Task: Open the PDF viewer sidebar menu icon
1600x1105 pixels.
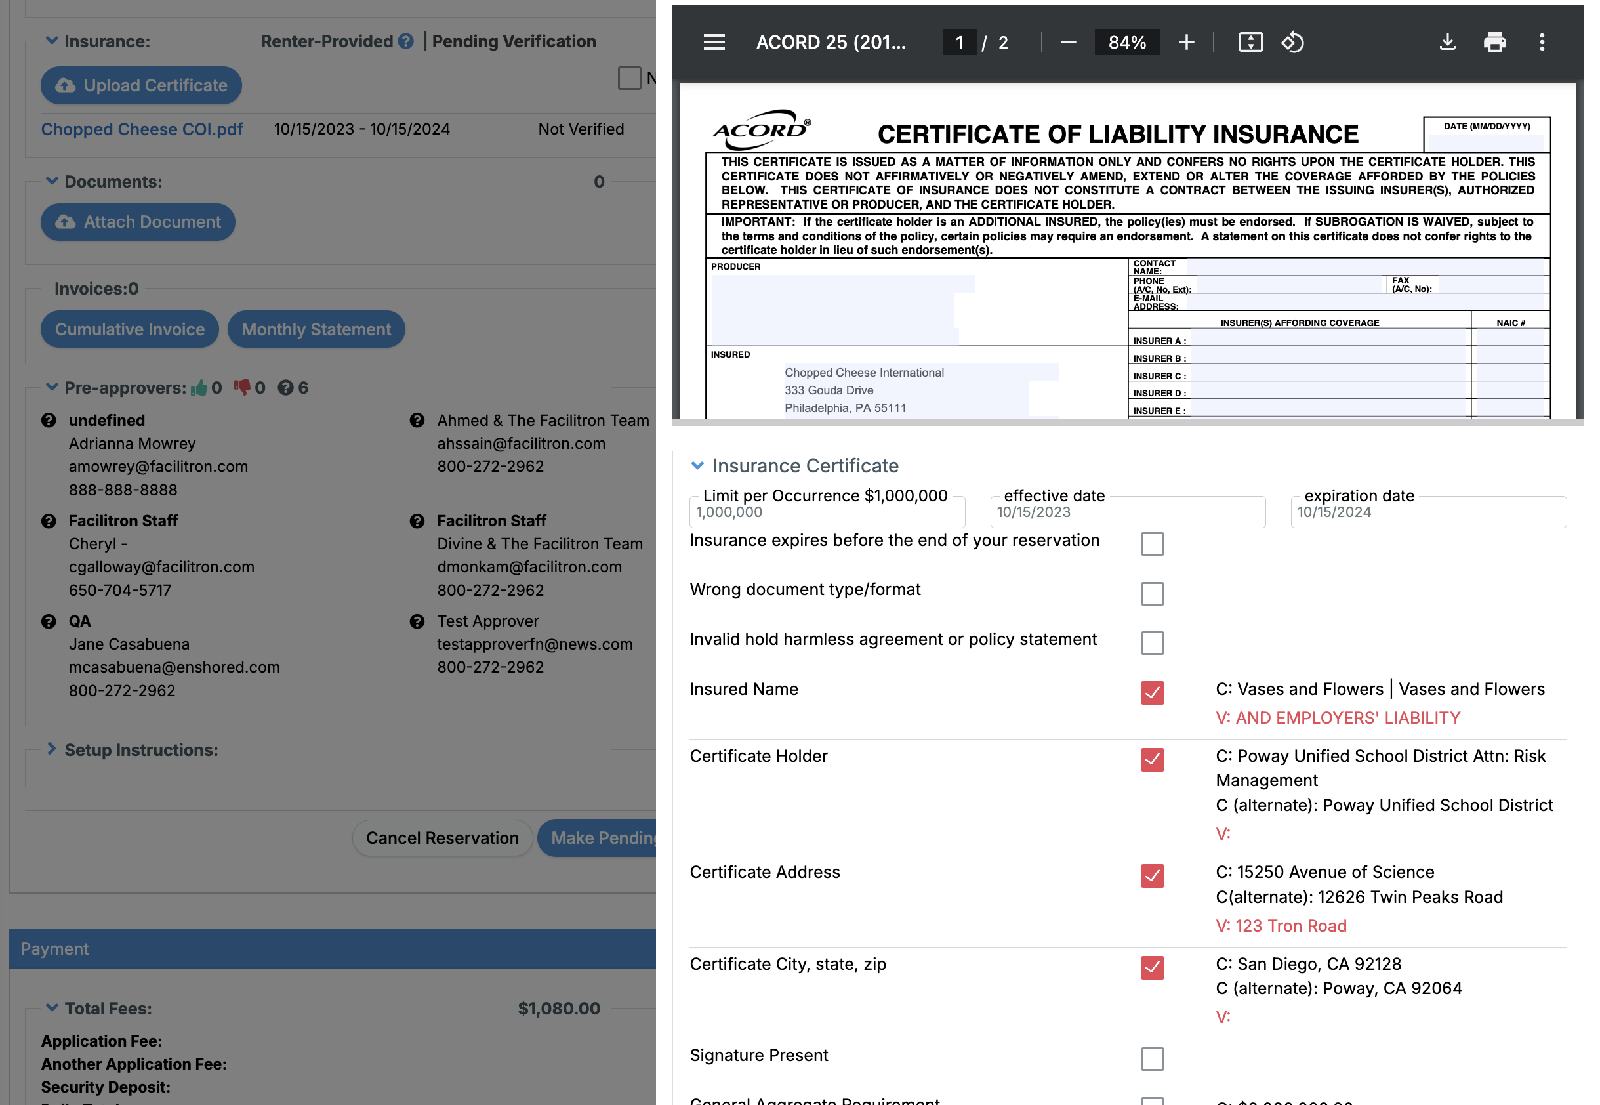Action: tap(714, 42)
